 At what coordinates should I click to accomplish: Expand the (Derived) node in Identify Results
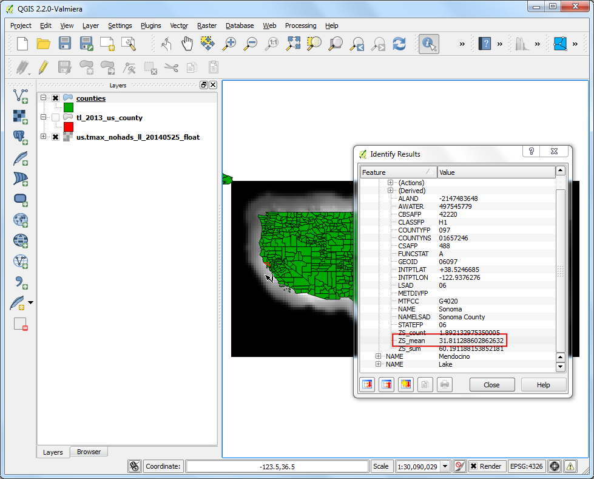390,191
